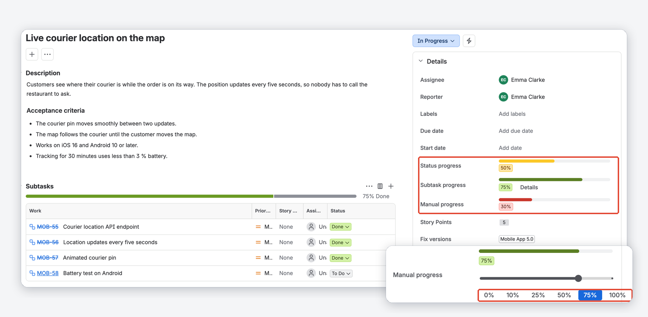Click the assignee avatar in the MOB-55 row
The width and height of the screenshot is (648, 317).
pos(311,227)
